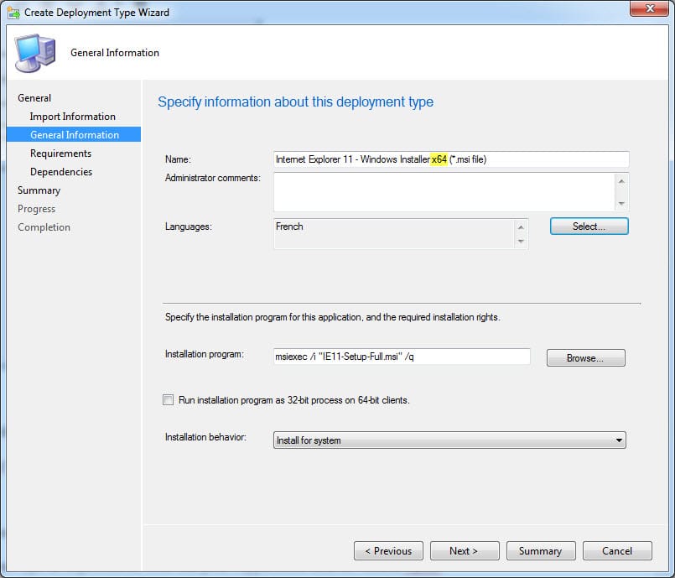Open the Requirements step
Viewport: 675px width, 578px height.
point(60,154)
